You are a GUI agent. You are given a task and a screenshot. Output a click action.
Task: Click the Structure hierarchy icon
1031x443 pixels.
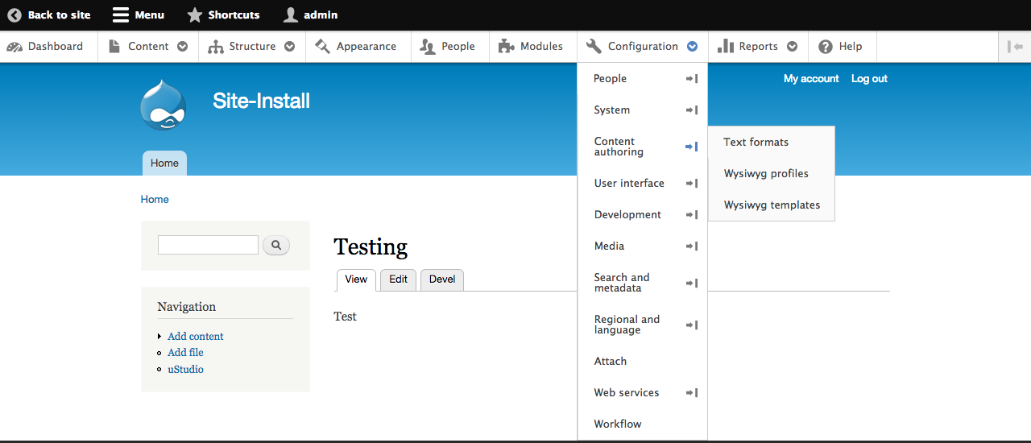point(215,47)
